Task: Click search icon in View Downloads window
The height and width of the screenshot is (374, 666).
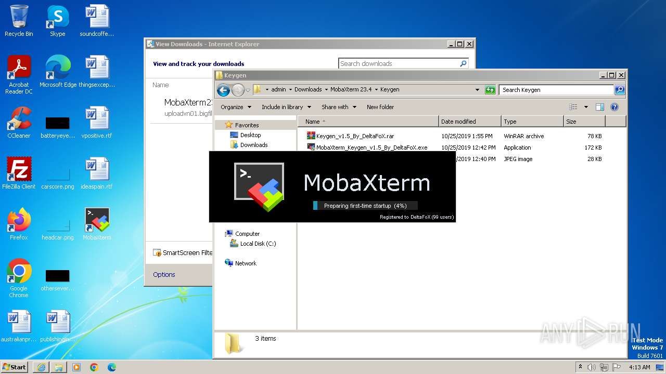Action: 463,63
